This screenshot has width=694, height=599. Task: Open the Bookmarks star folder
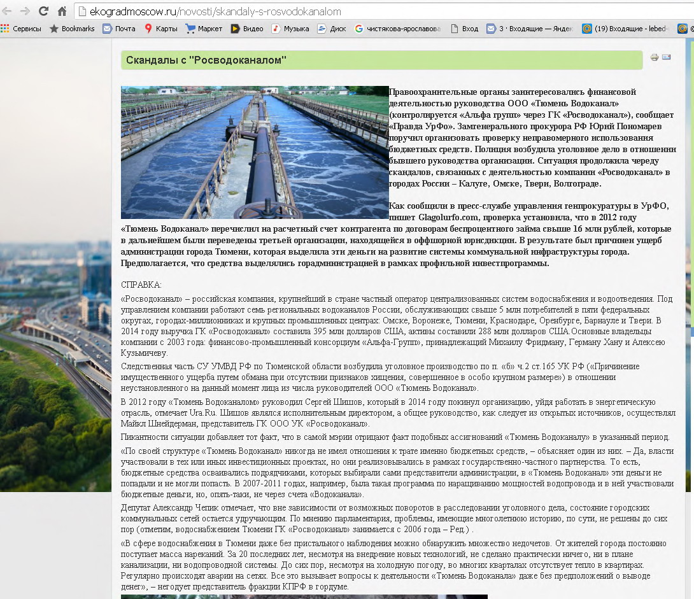(x=72, y=29)
